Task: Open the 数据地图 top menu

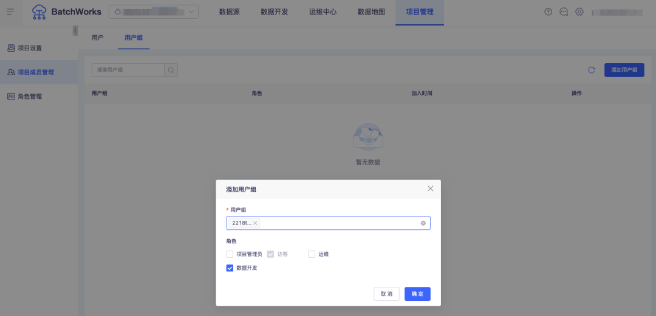Action: pos(372,12)
